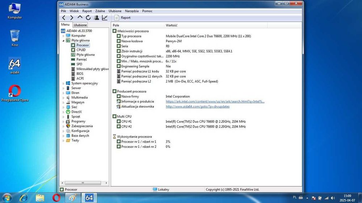This screenshot has height=203, width=362.
Task: Click the AIDA64 v6.33.5700 root node
Action: tap(79, 31)
